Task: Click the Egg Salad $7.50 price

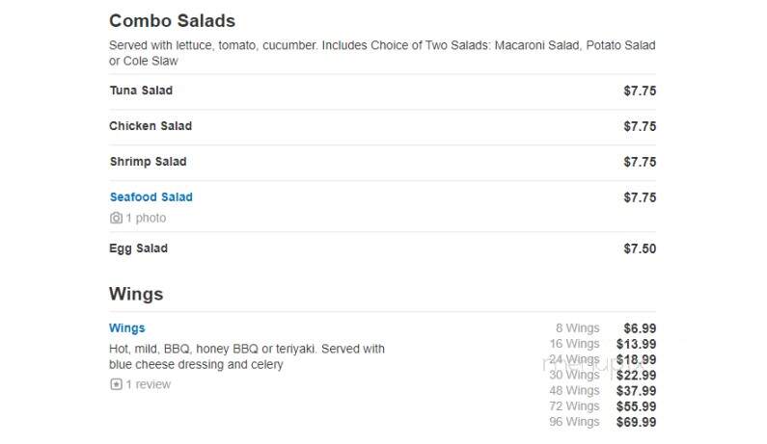Action: [640, 248]
